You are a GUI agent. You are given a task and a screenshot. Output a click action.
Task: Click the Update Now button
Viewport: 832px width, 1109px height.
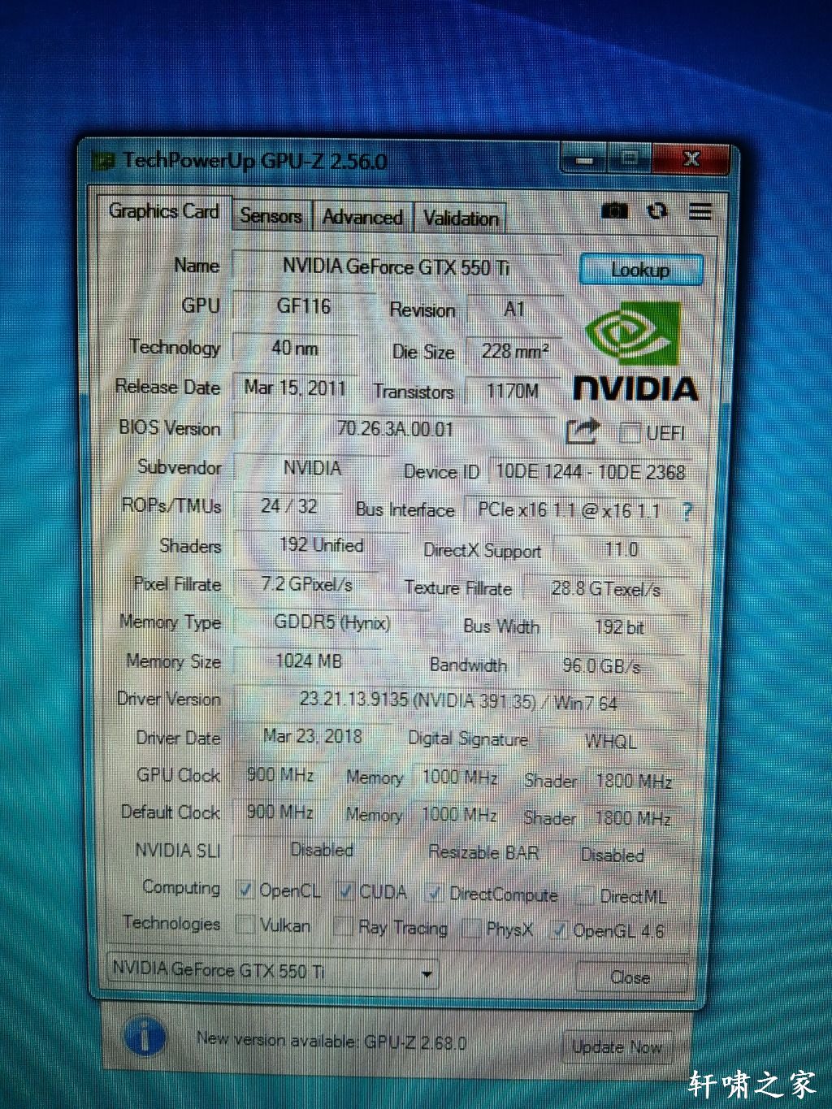pyautogui.click(x=617, y=1046)
